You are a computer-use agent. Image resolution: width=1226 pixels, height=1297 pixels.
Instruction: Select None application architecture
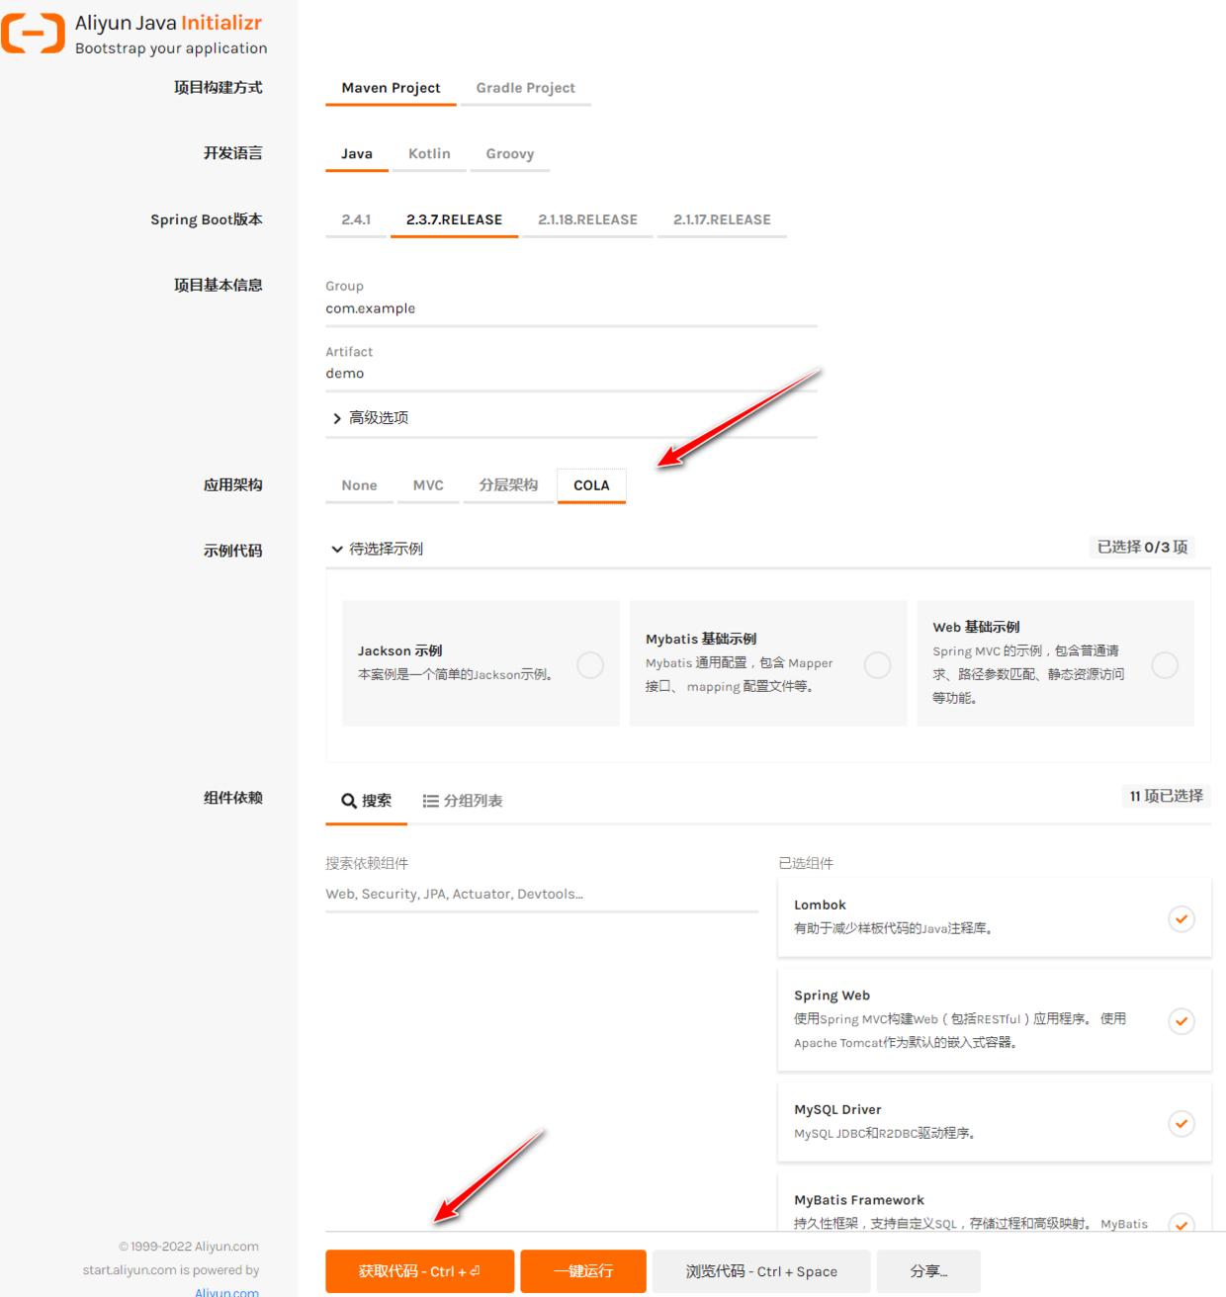pyautogui.click(x=359, y=485)
